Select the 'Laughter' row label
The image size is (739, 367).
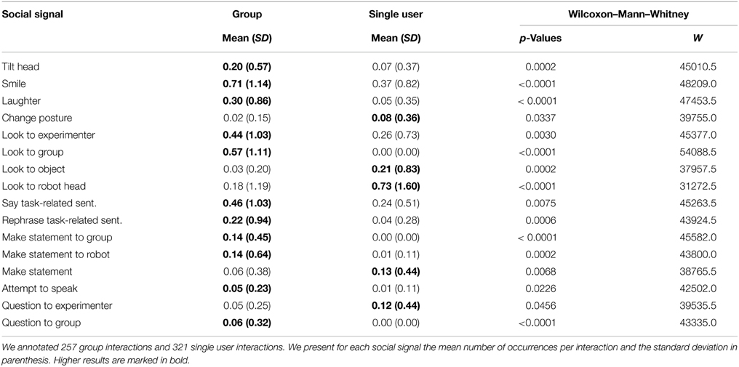point(20,100)
